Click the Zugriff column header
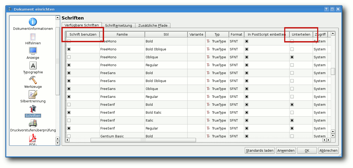Screen dimensions: 353x168 click(320, 34)
